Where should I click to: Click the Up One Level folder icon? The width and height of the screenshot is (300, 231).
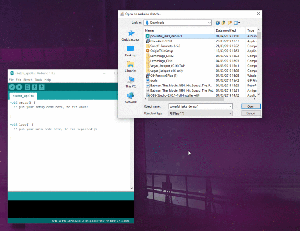(x=223, y=23)
